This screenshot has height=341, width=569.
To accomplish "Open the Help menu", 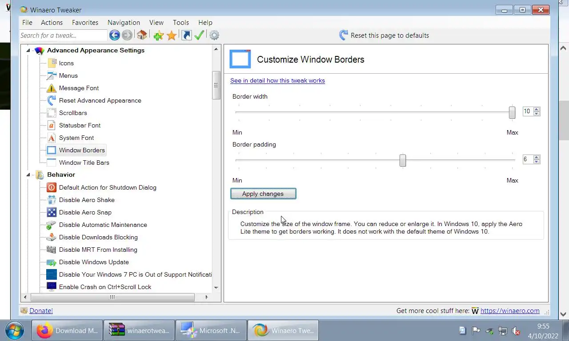I will click(x=205, y=22).
